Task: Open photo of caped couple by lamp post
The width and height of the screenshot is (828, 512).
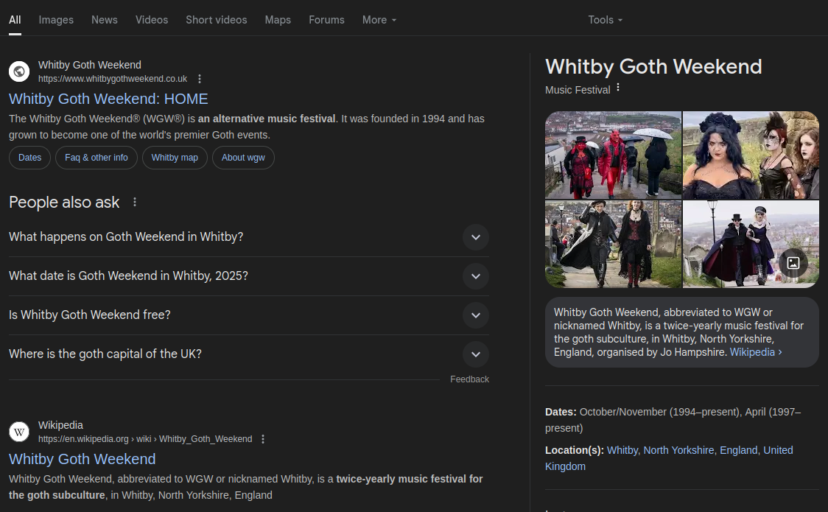Action: tap(751, 244)
